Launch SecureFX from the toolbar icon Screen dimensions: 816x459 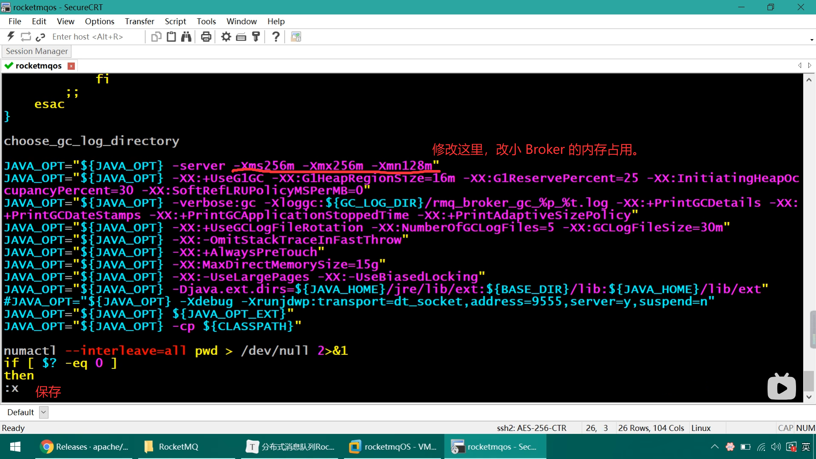[x=296, y=37]
